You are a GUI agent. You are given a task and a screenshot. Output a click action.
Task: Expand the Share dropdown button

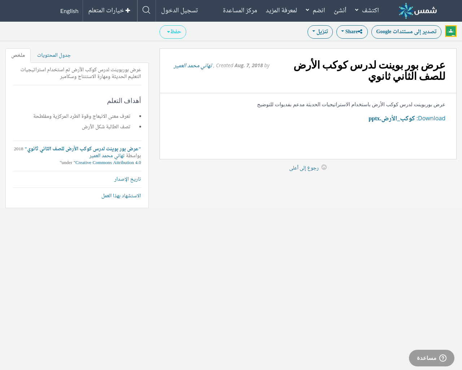[x=352, y=32]
